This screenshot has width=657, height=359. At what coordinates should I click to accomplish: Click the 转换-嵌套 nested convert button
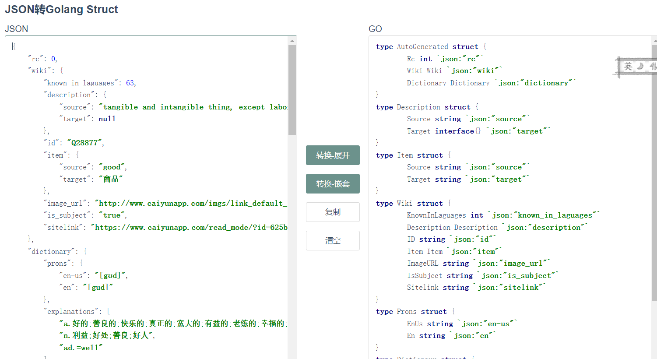(333, 184)
